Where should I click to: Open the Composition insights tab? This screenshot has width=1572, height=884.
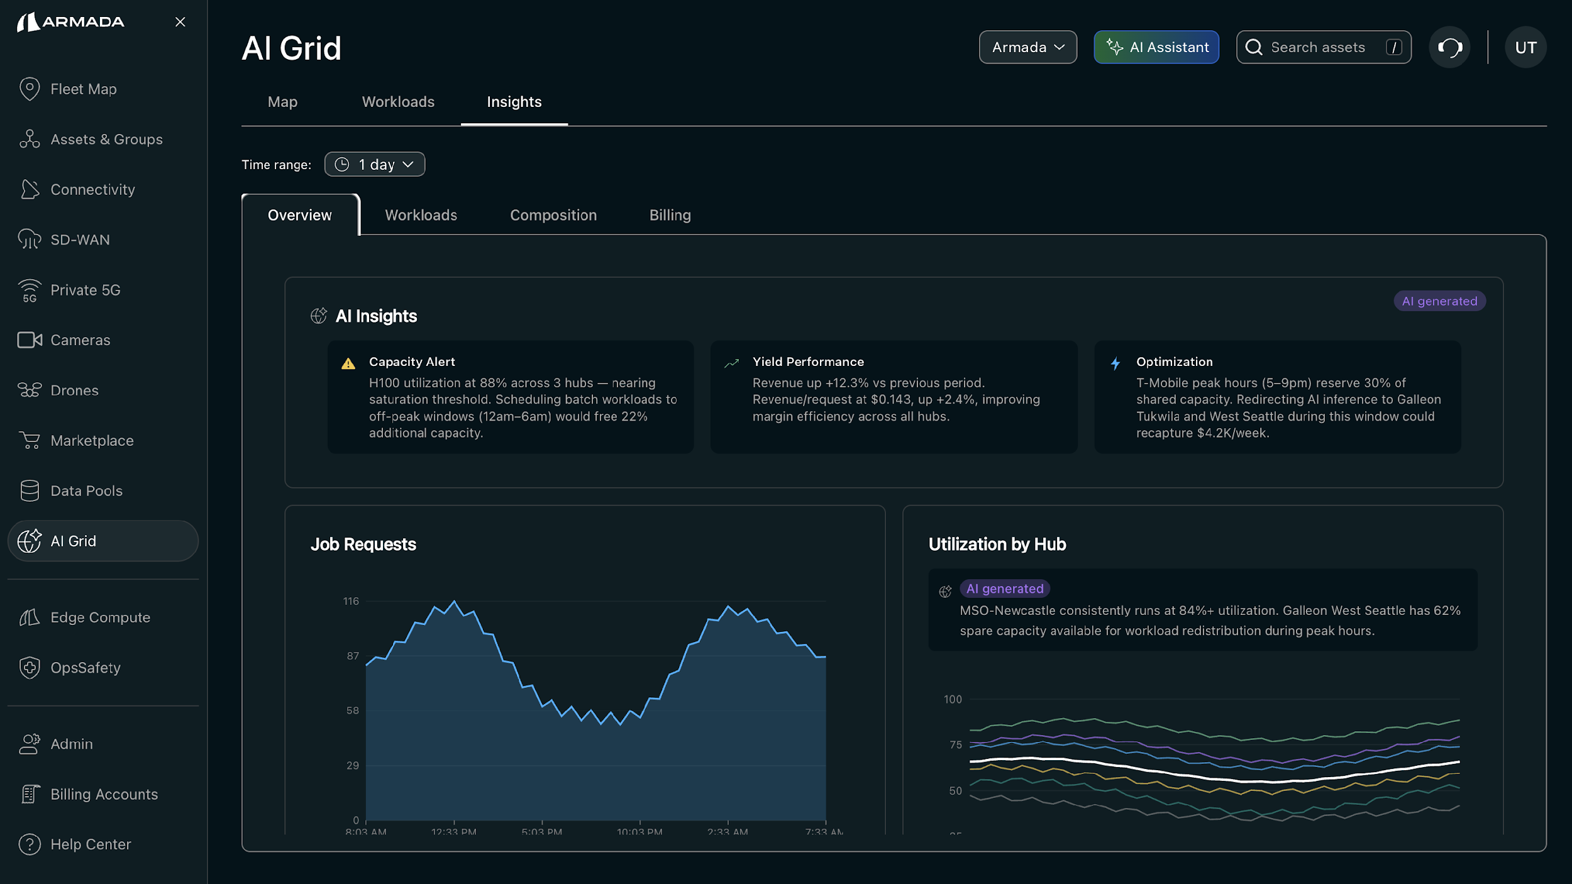coord(553,214)
